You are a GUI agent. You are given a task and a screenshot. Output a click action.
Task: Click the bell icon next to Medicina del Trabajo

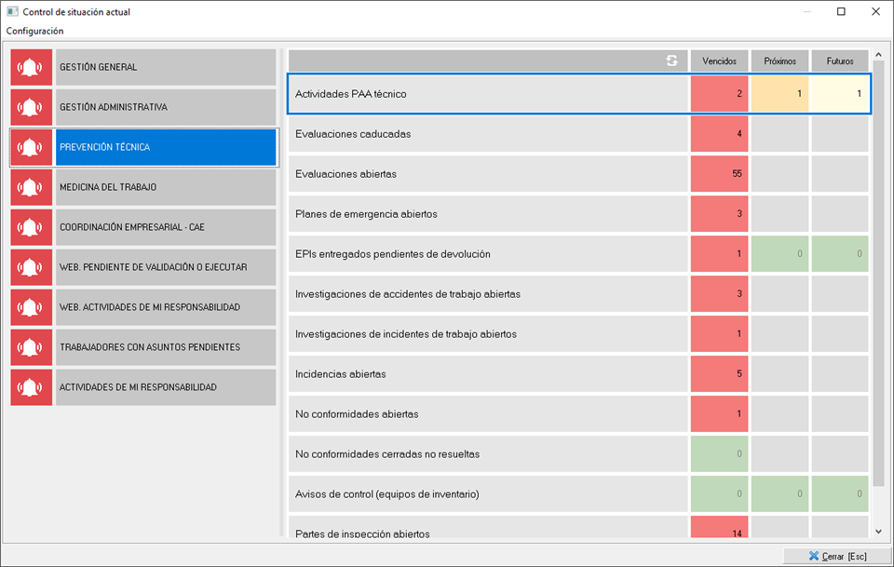(32, 187)
